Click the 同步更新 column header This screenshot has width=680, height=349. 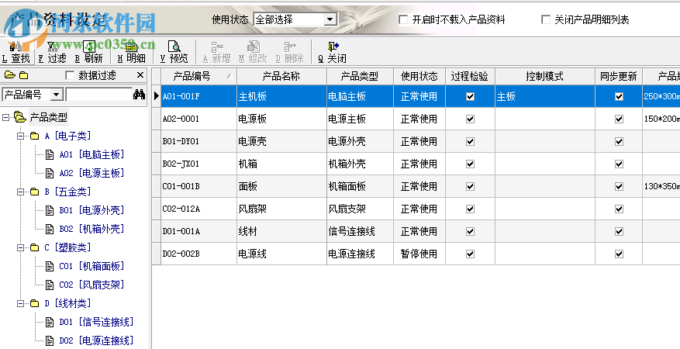619,76
